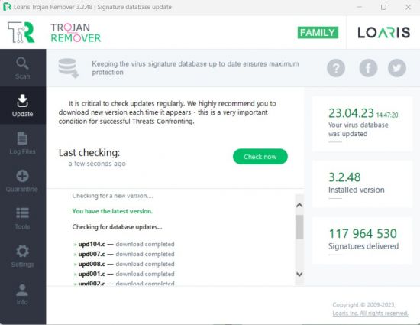Open the Facebook icon link
The height and width of the screenshot is (325, 420).
tap(368, 68)
